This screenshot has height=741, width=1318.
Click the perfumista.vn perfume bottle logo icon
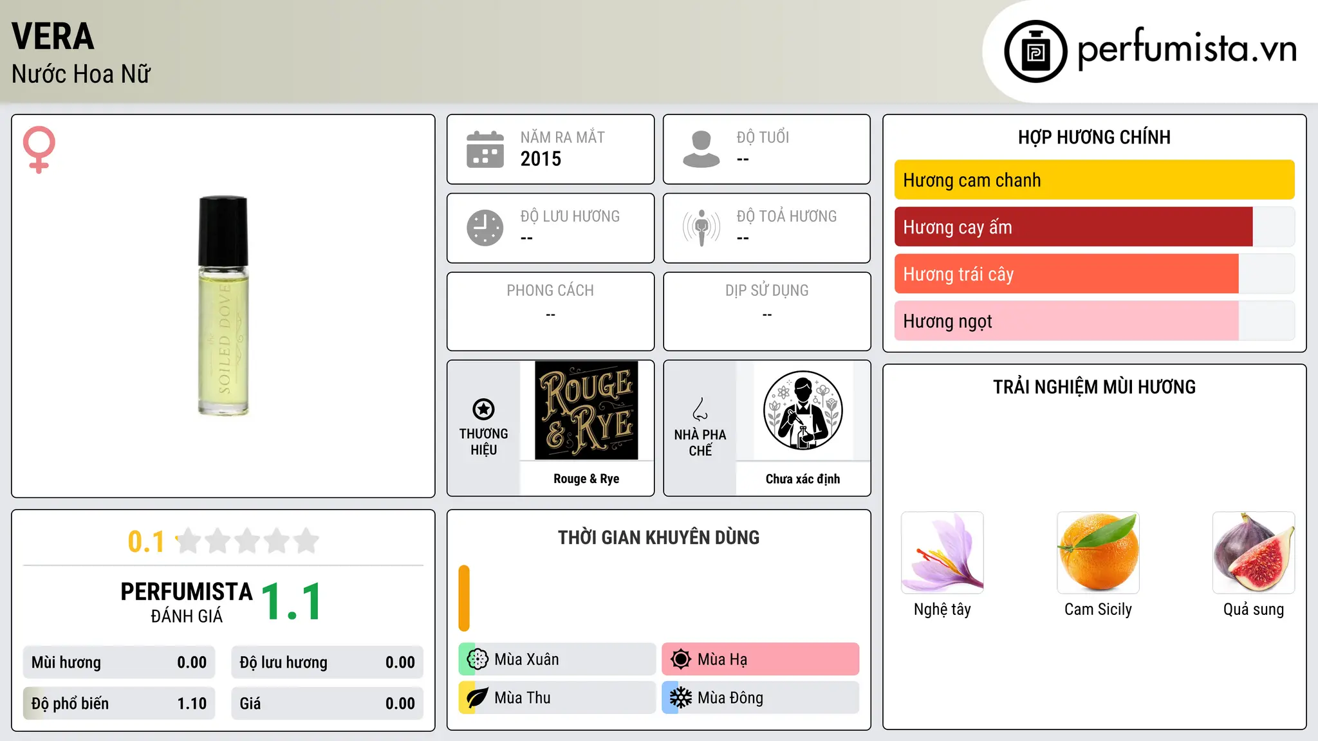1035,51
